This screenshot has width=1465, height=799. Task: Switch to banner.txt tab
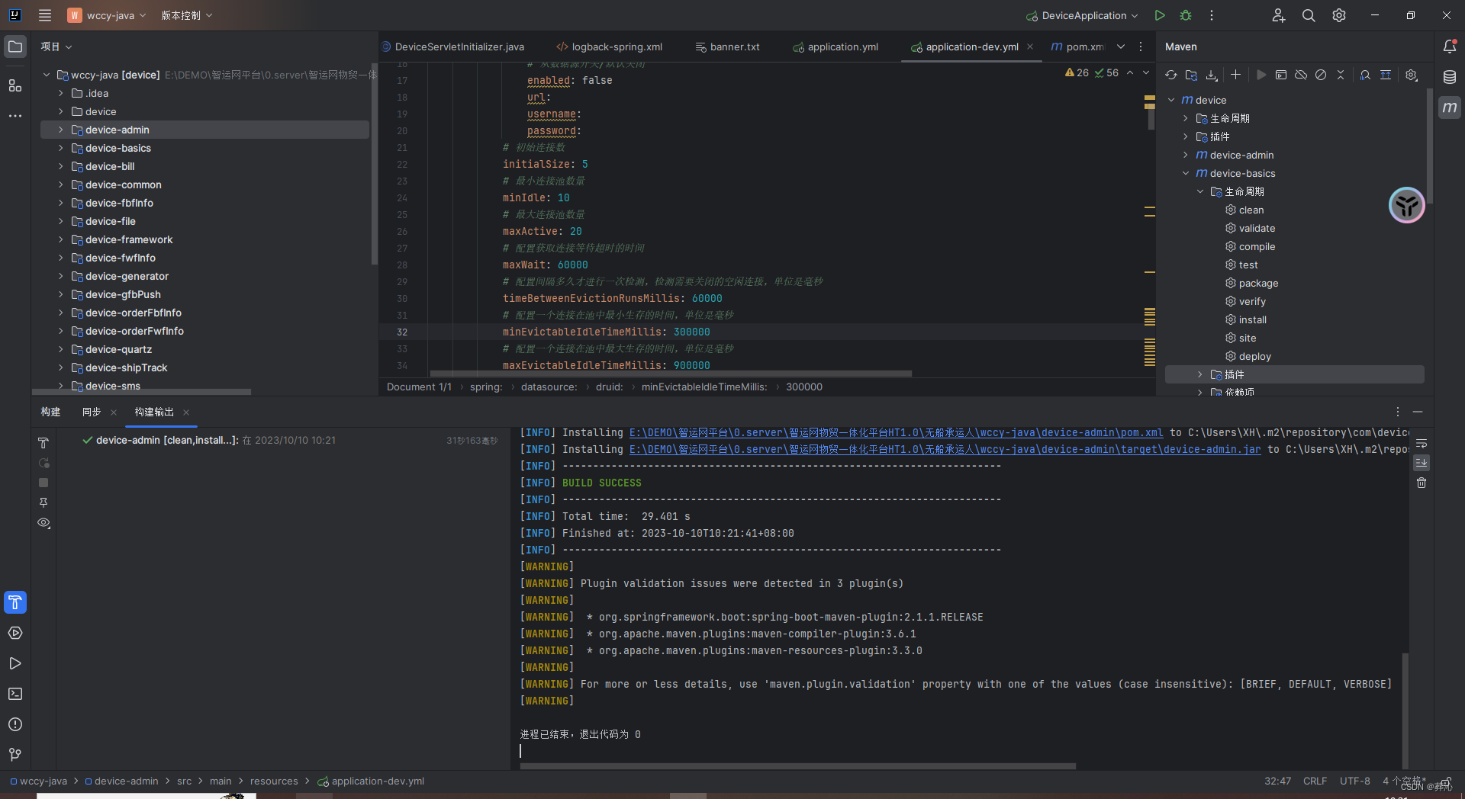click(x=728, y=47)
